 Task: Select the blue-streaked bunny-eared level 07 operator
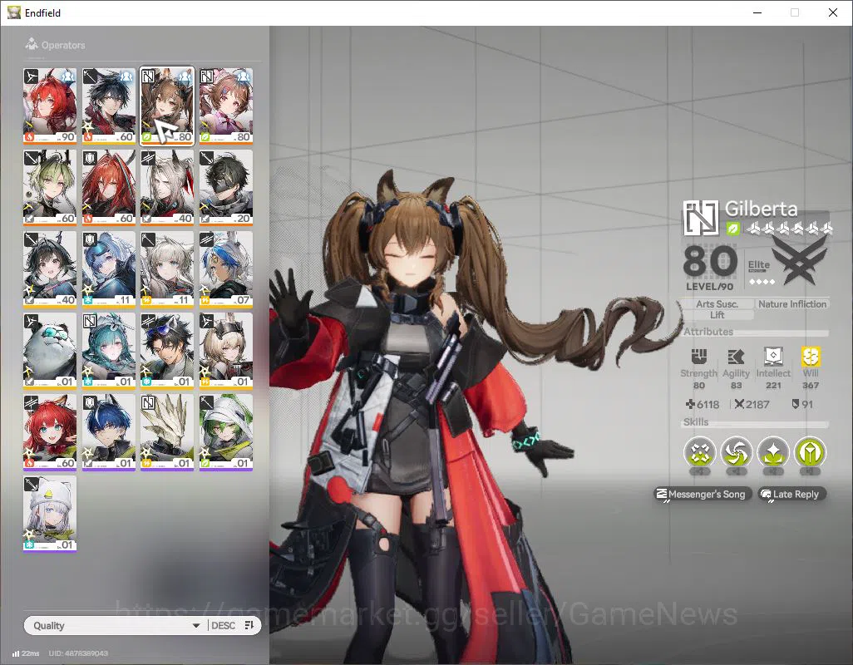(226, 268)
